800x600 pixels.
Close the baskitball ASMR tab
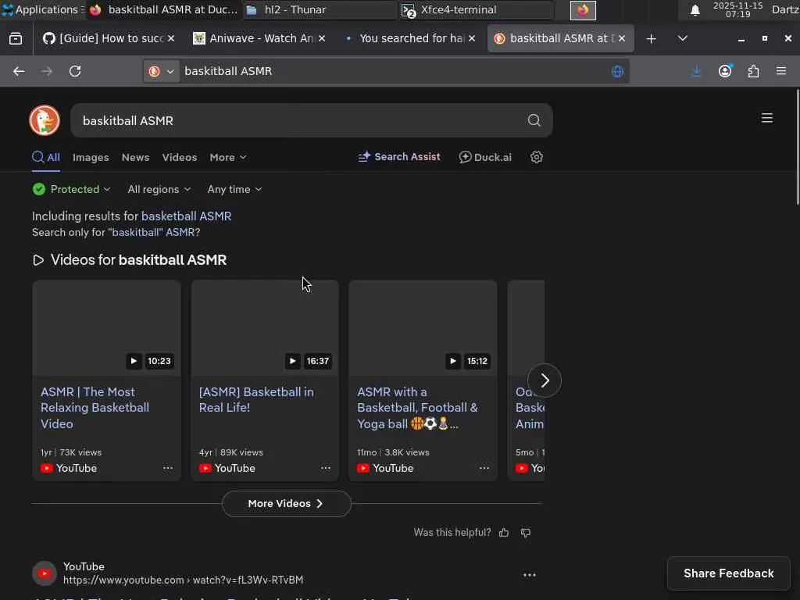pos(621,39)
